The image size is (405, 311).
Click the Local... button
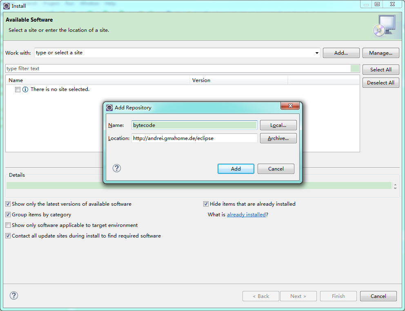[278, 125]
